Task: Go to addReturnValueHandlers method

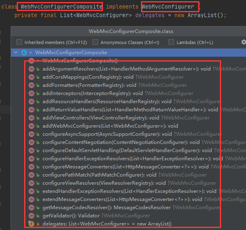Action: click(130, 110)
